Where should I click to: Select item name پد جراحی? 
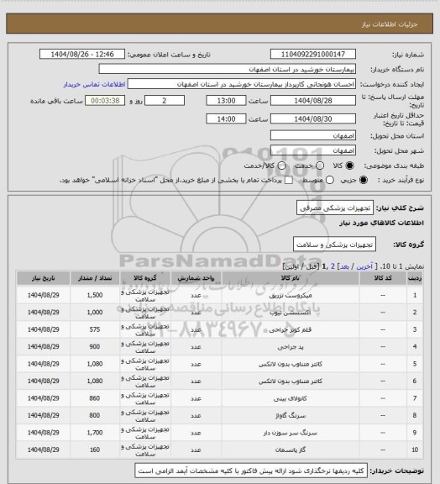click(290, 347)
